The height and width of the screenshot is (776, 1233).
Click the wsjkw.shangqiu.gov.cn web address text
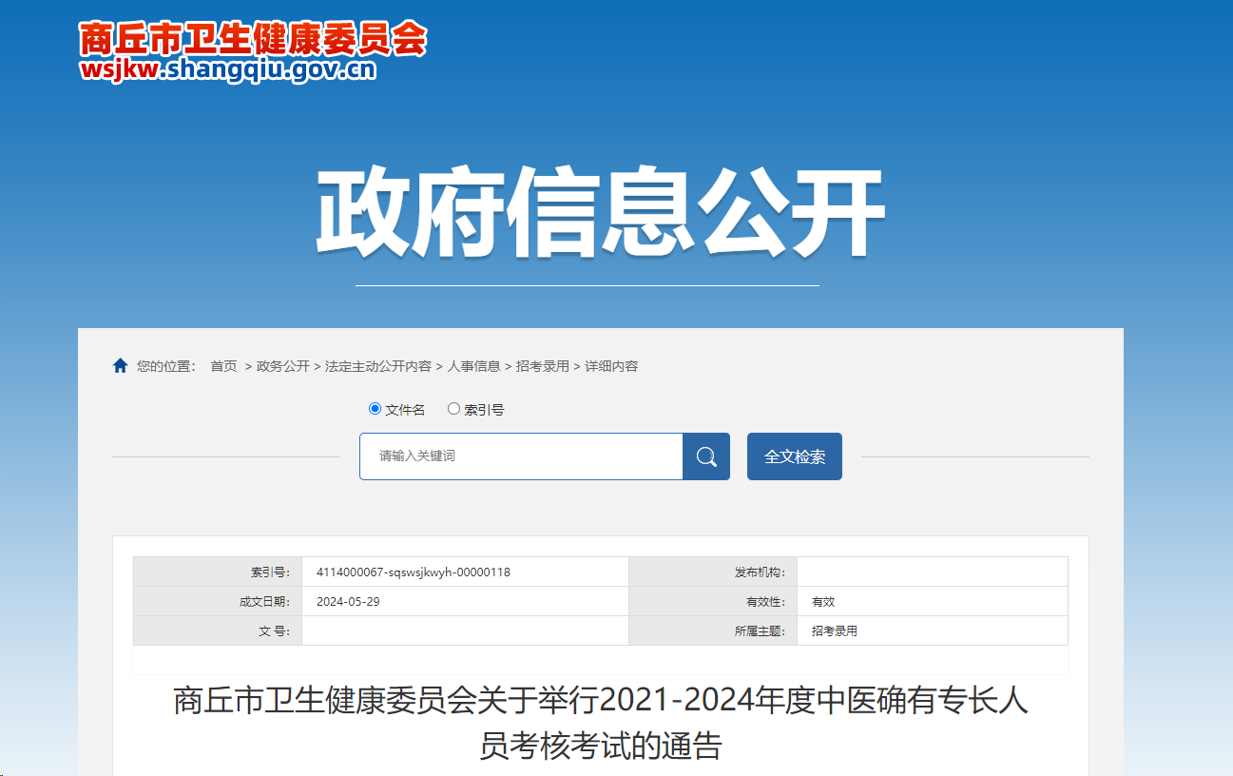click(228, 70)
